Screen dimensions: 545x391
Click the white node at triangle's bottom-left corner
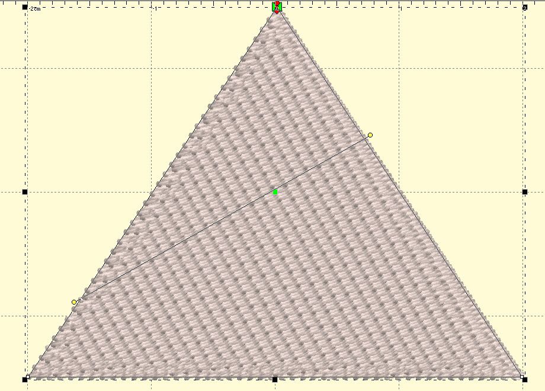click(x=28, y=376)
